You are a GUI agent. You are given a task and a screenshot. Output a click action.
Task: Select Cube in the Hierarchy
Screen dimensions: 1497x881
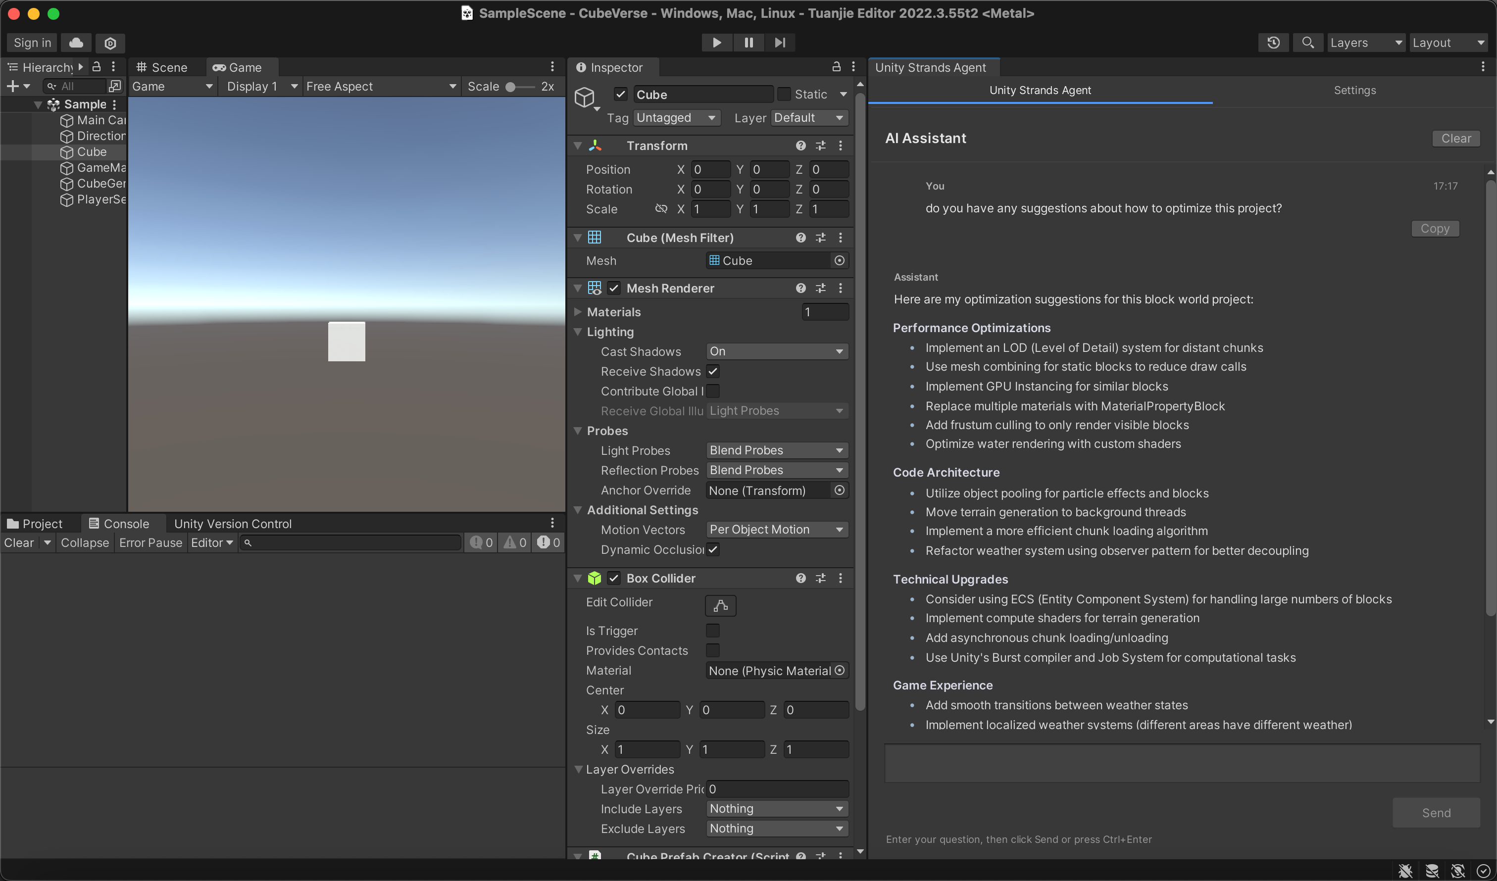tap(92, 151)
